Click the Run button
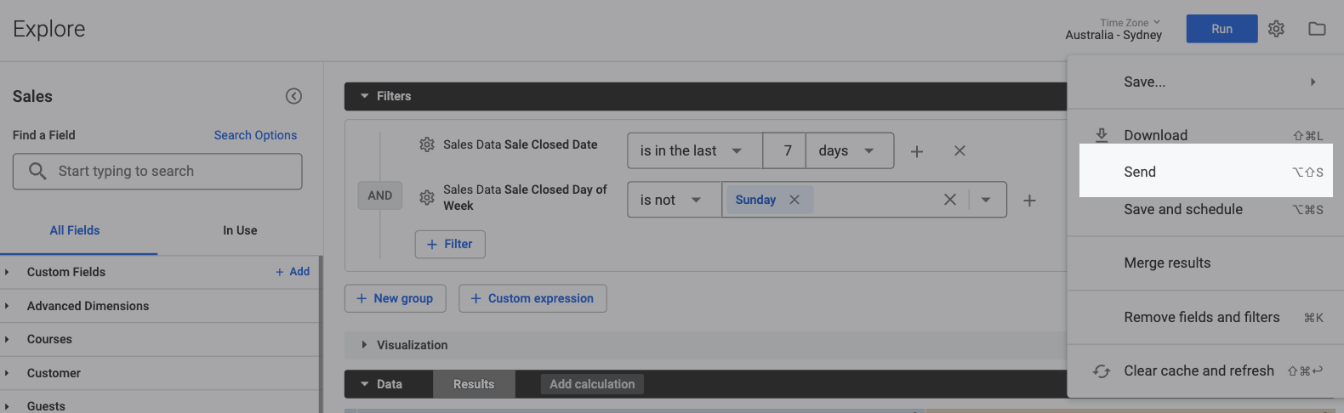This screenshot has height=413, width=1344. coord(1222,29)
